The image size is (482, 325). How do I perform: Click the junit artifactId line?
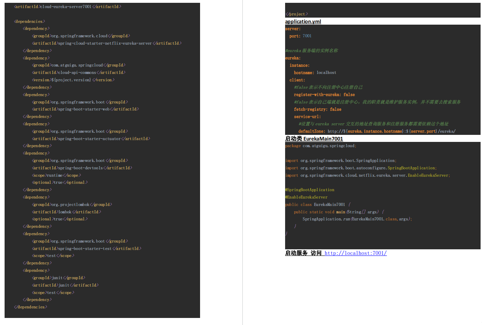point(65,285)
